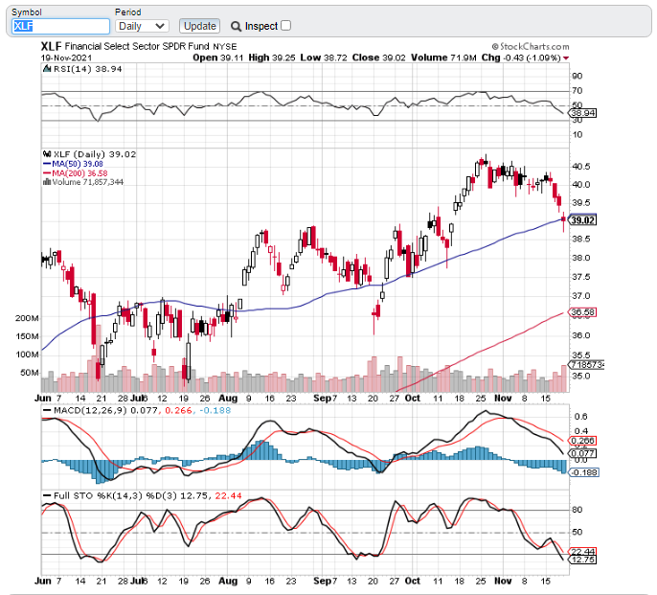Click the date 19-Nov-2021
The image size is (657, 595).
tap(66, 57)
